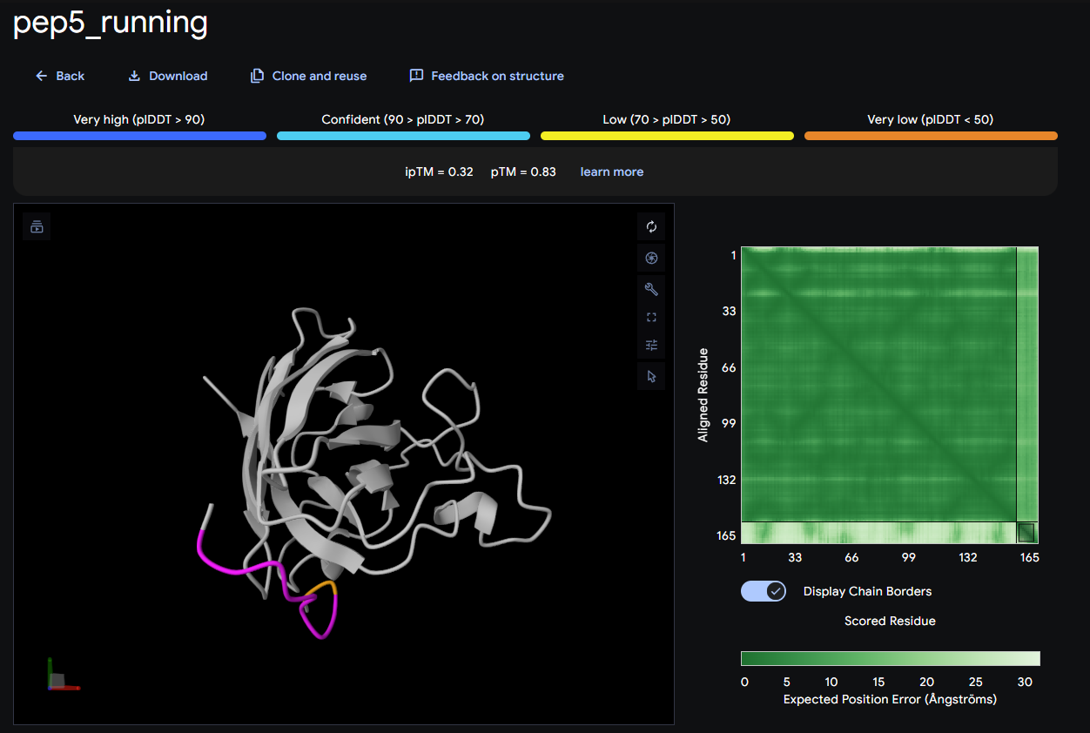Image resolution: width=1090 pixels, height=733 pixels.
Task: Open Feedback on structure
Action: pyautogui.click(x=487, y=76)
